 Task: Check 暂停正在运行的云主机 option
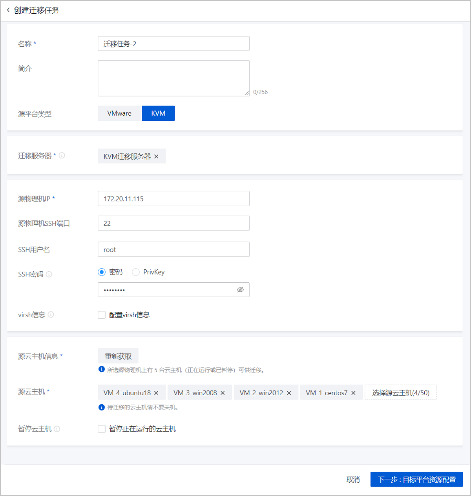click(x=102, y=429)
